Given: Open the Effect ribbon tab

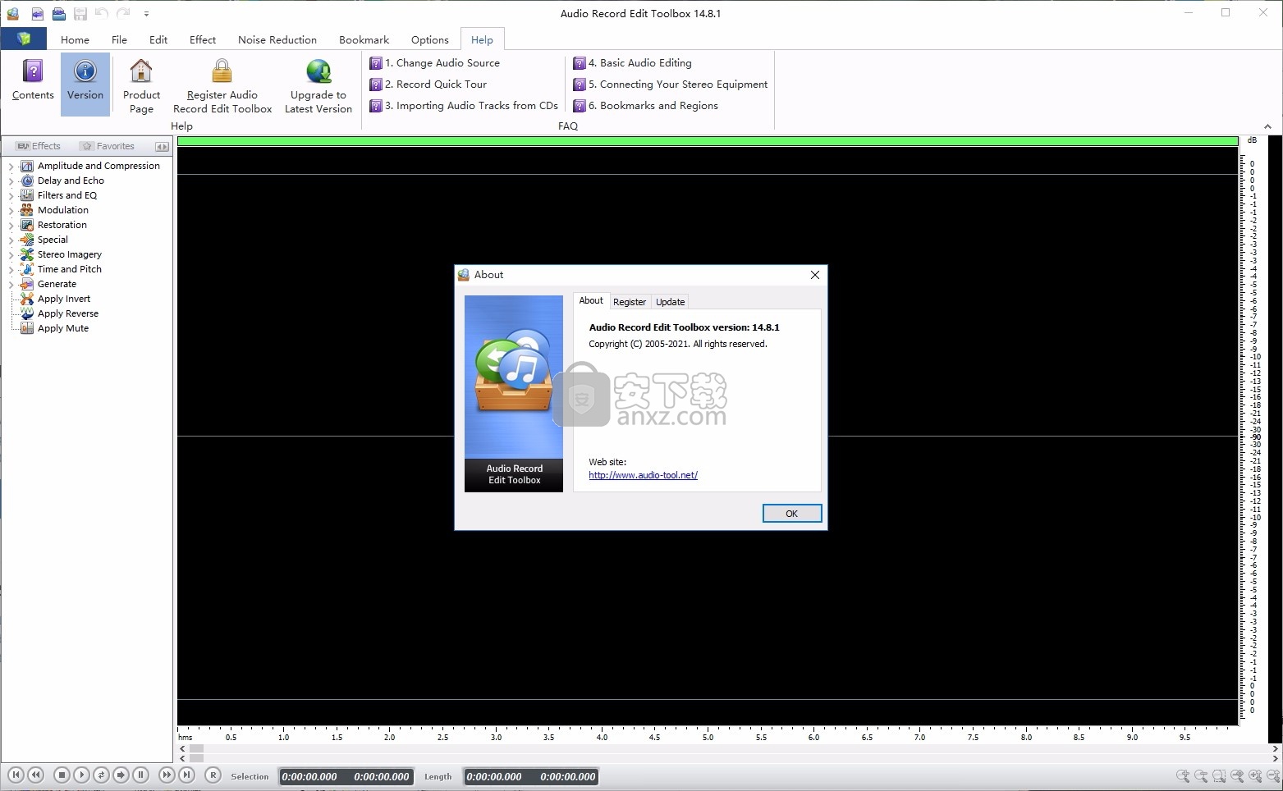Looking at the screenshot, I should coord(203,39).
